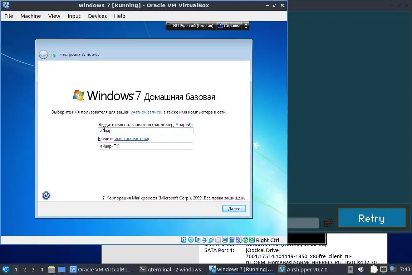Open the audio status icon menu

197,240
